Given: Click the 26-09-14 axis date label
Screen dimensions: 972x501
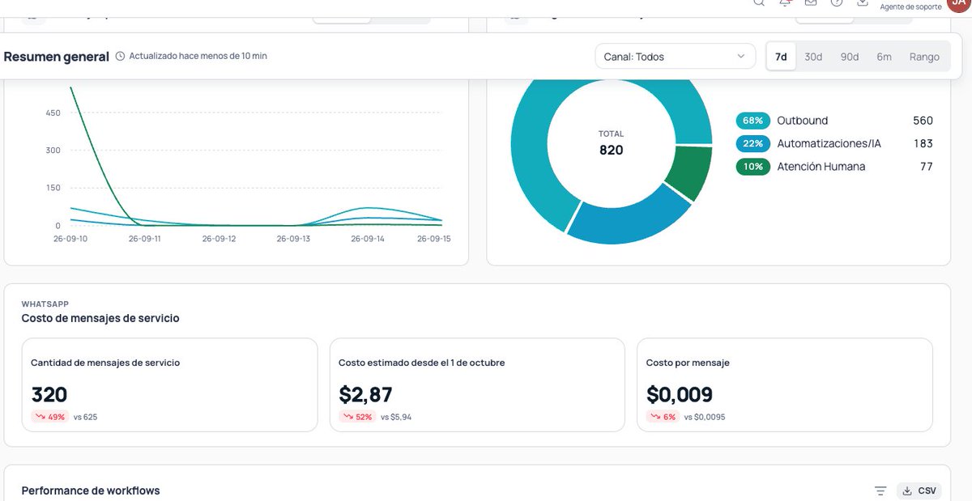Looking at the screenshot, I should point(367,239).
